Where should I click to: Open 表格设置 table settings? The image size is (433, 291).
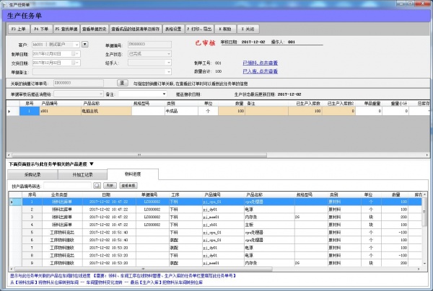[172, 30]
